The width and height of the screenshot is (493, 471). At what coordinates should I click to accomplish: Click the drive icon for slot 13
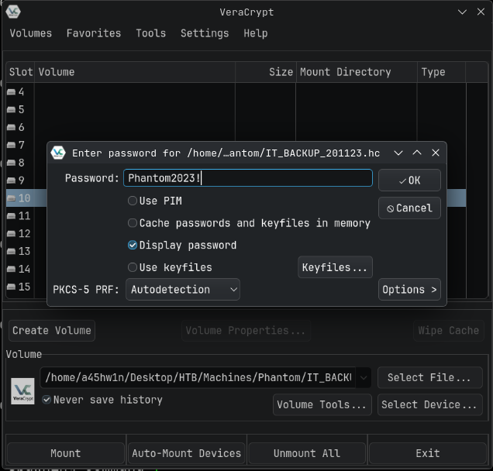11,252
